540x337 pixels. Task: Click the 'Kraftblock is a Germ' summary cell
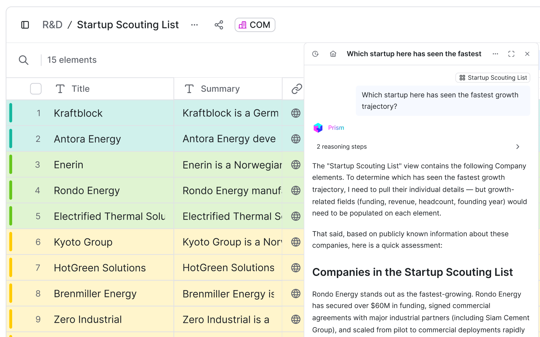click(228, 113)
